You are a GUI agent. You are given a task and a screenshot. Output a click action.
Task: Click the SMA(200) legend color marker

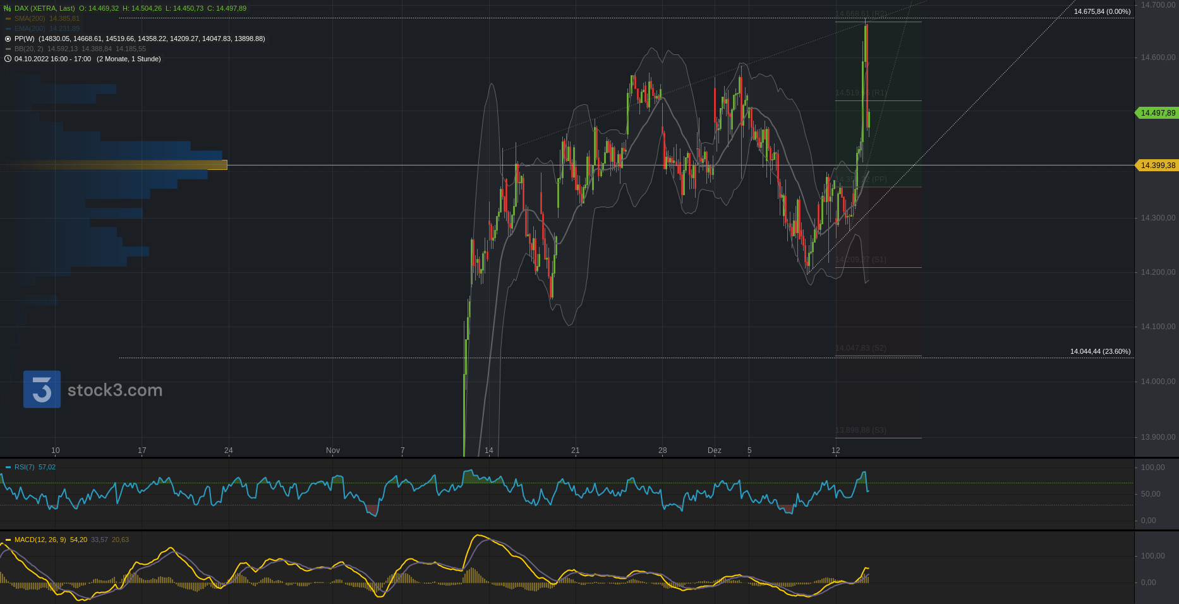[x=8, y=18]
